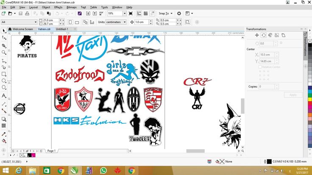Switch to Welcome Screen tab

click(20, 29)
